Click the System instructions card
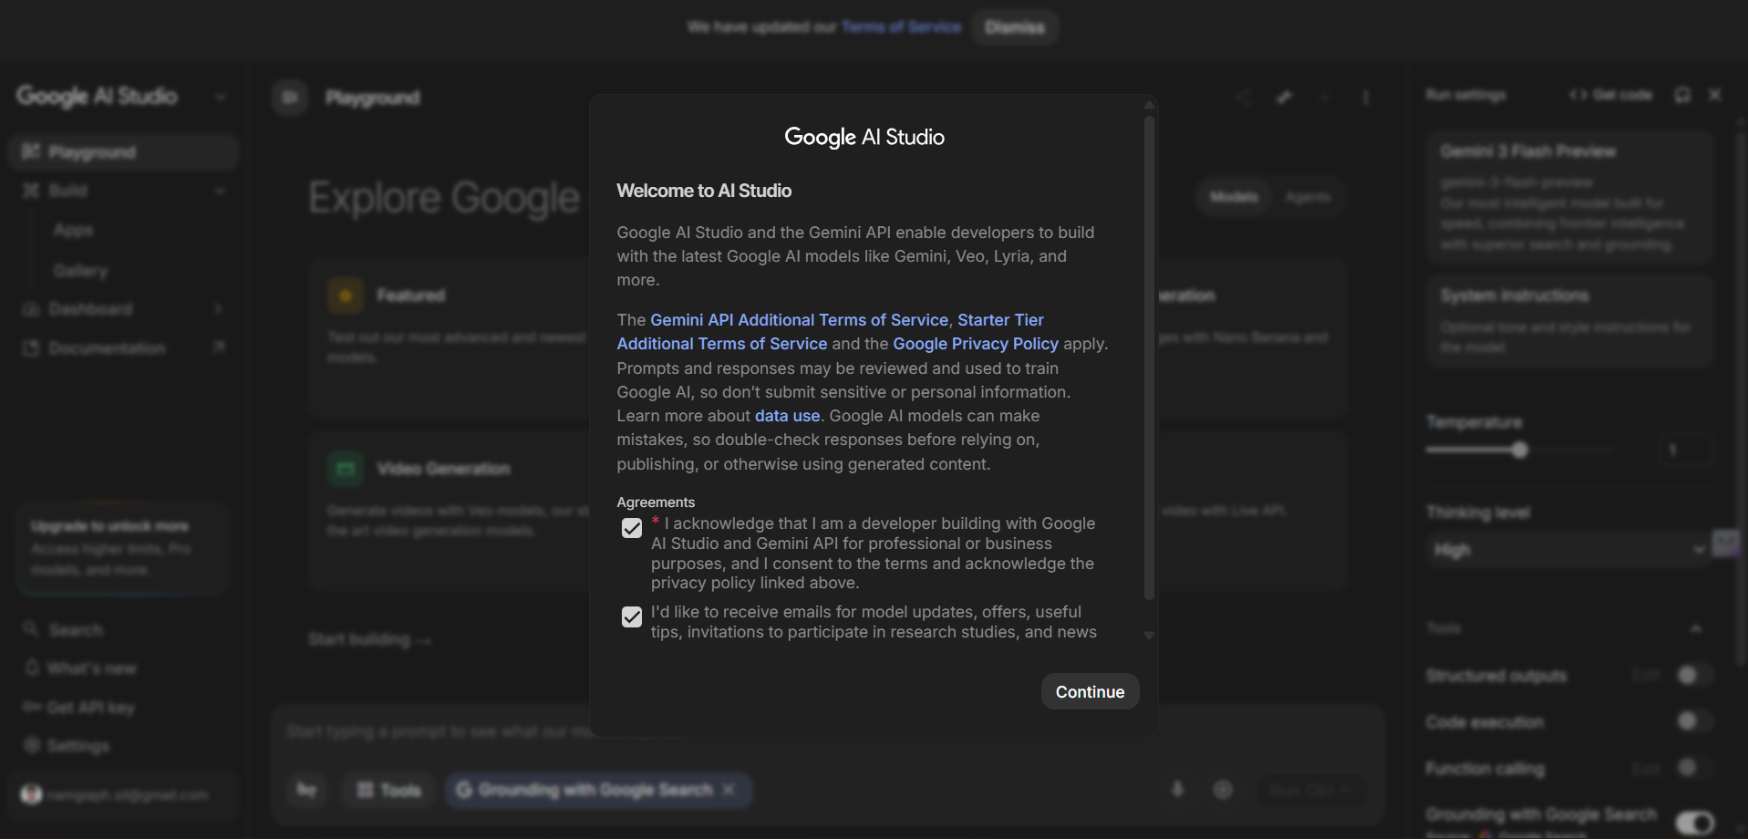The height and width of the screenshot is (839, 1748). pos(1570,321)
